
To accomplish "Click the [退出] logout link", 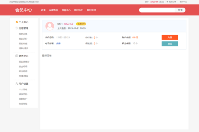I will [x=161, y=2].
